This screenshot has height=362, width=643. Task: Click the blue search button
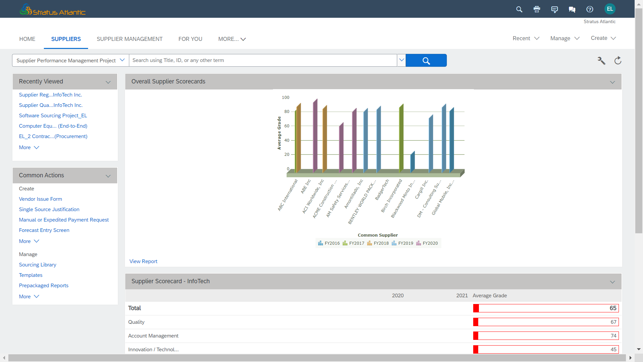pos(426,60)
